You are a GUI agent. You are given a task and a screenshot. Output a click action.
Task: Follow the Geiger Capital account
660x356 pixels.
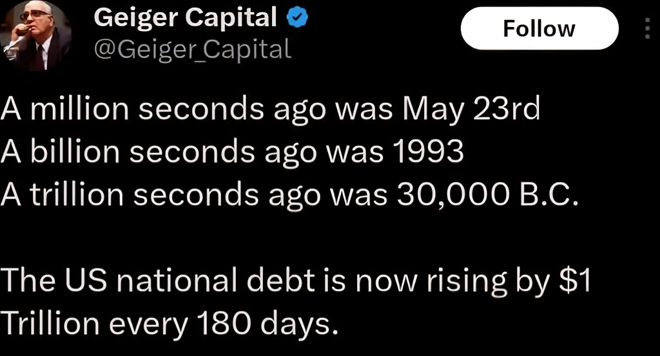539,28
